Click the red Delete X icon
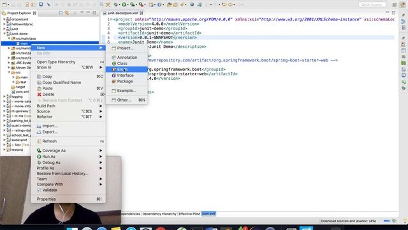This screenshot has height=230, width=408. coord(39,95)
